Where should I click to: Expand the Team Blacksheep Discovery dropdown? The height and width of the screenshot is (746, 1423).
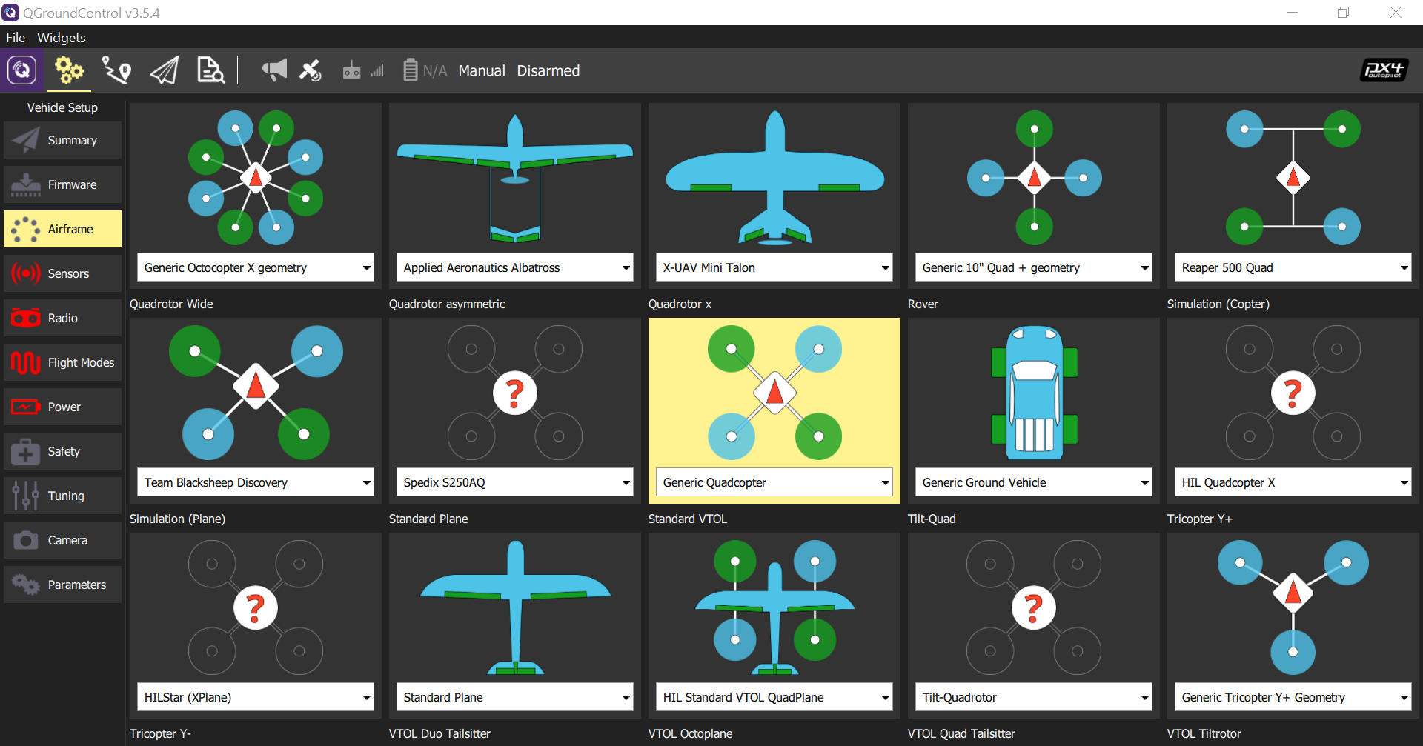pyautogui.click(x=256, y=482)
